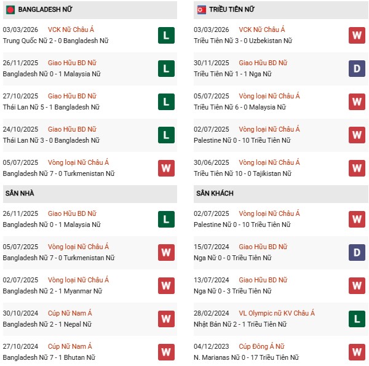Click the L badge for Nhật Bản 2-1 match
The image size is (369, 366).
point(357,319)
